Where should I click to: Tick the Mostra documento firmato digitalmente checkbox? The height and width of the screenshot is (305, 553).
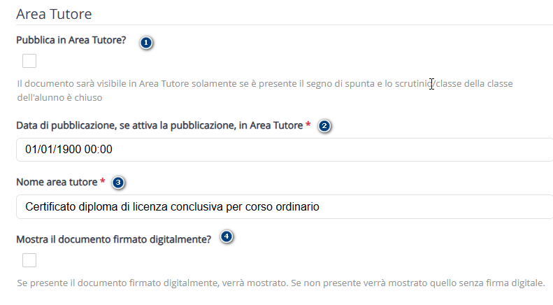[x=29, y=260]
